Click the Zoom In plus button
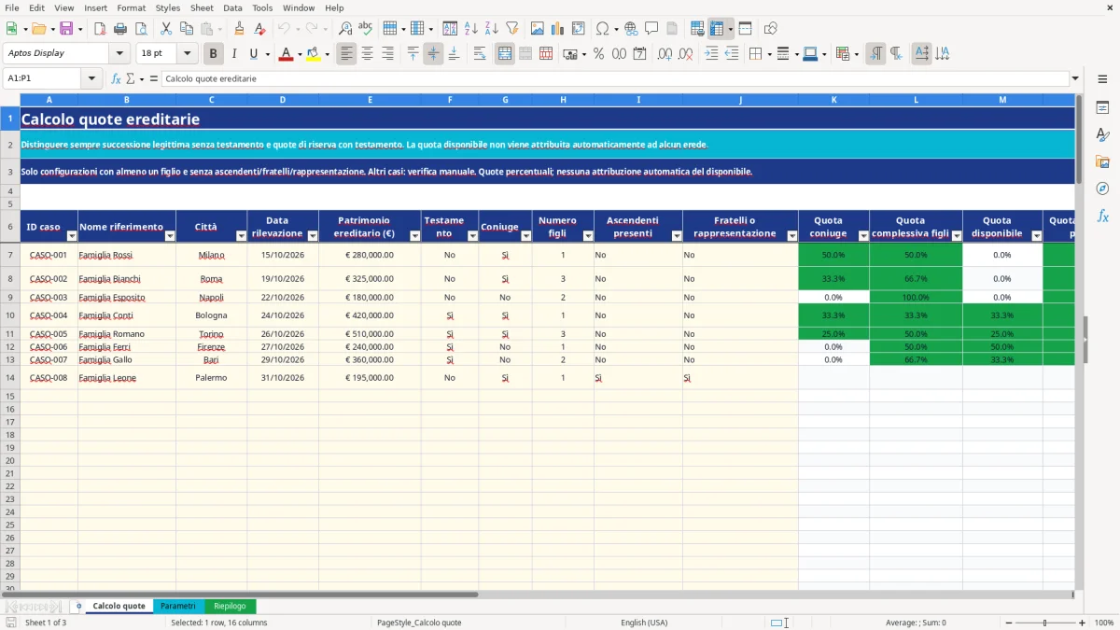Viewport: 1120px width, 630px height. (x=1083, y=623)
